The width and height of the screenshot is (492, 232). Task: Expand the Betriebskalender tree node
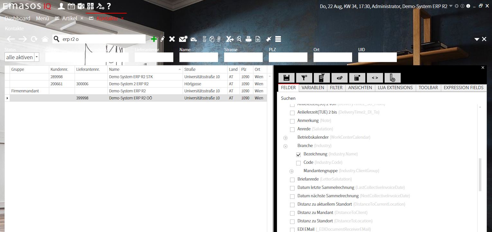point(285,138)
